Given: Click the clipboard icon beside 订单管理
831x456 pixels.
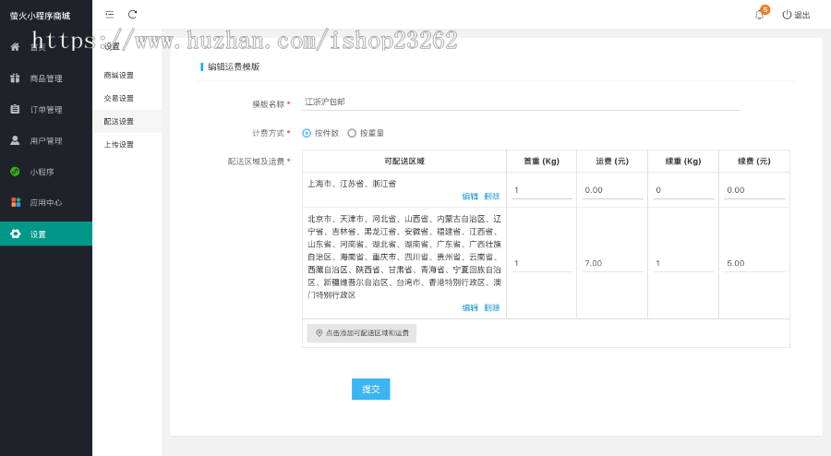Looking at the screenshot, I should pyautogui.click(x=15, y=109).
